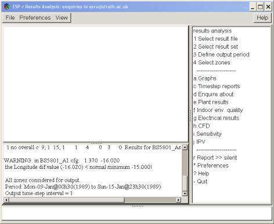Open 'c Timestep reports' entry
274x224 pixels.
point(217,86)
